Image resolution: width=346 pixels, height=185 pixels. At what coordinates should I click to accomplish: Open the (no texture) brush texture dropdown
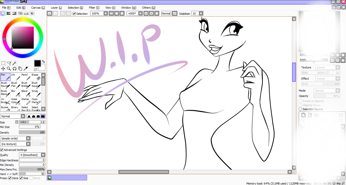pos(16,144)
